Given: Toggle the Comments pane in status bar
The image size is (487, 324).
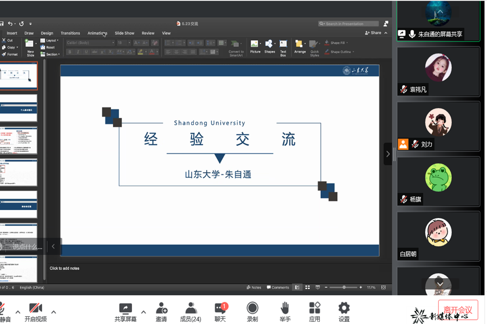Looking at the screenshot, I should pyautogui.click(x=278, y=287).
